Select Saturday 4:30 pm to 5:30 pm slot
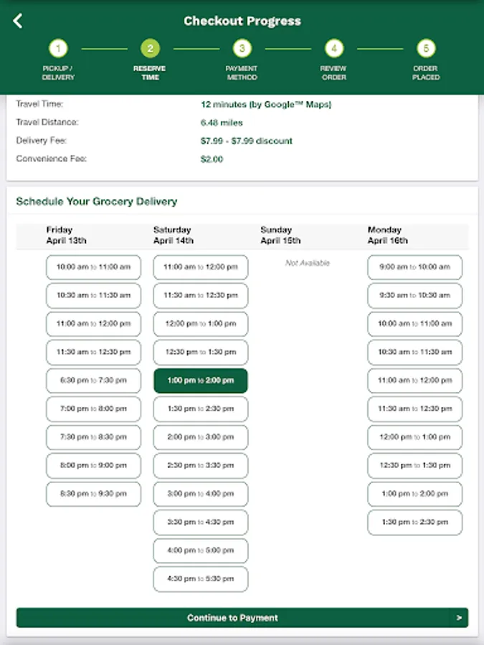Screen dimensions: 484x645 [201, 579]
